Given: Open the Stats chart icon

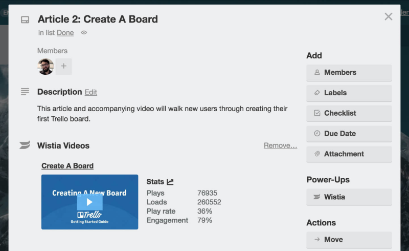Looking at the screenshot, I should [x=170, y=181].
